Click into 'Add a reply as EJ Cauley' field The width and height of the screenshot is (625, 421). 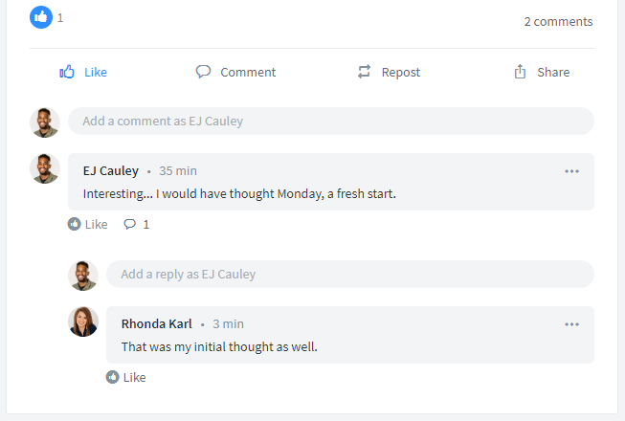[350, 274]
